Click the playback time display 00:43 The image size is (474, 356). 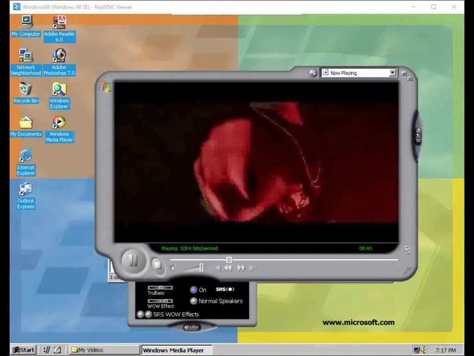point(365,248)
